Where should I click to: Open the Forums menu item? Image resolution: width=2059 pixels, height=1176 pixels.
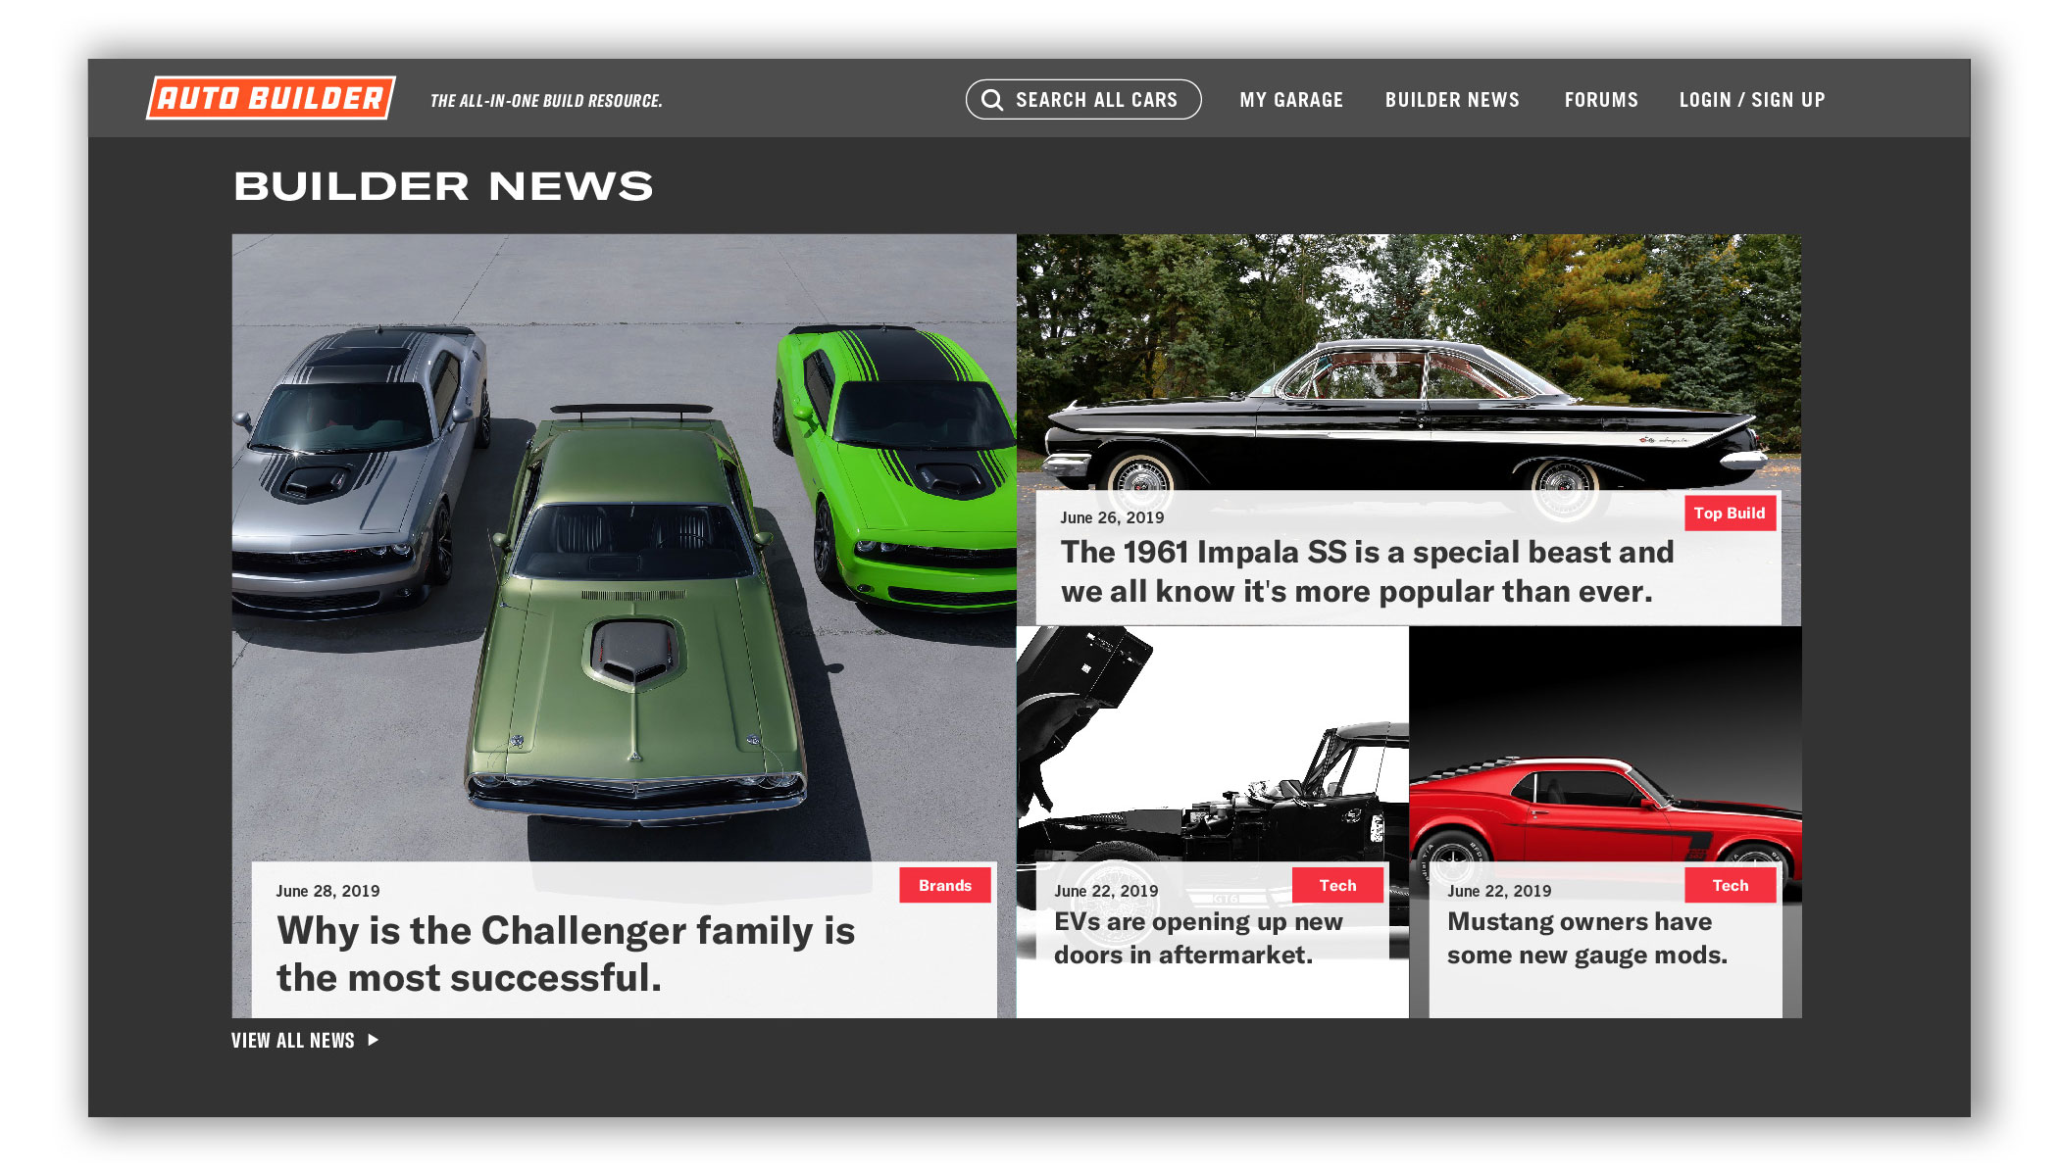(1601, 100)
